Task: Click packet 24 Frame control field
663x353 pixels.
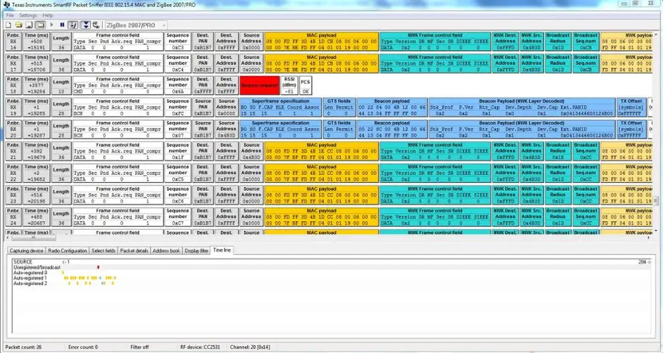Action: (117, 217)
